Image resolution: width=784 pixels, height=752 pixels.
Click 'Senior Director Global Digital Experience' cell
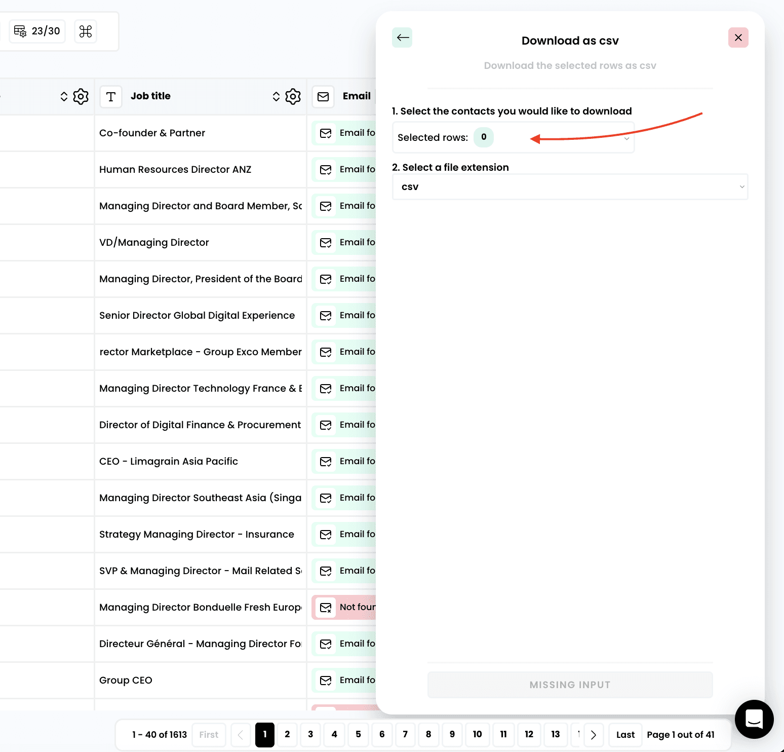point(201,316)
